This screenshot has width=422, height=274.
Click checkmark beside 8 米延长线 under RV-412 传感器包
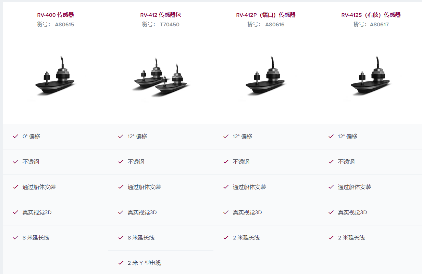pos(121,237)
